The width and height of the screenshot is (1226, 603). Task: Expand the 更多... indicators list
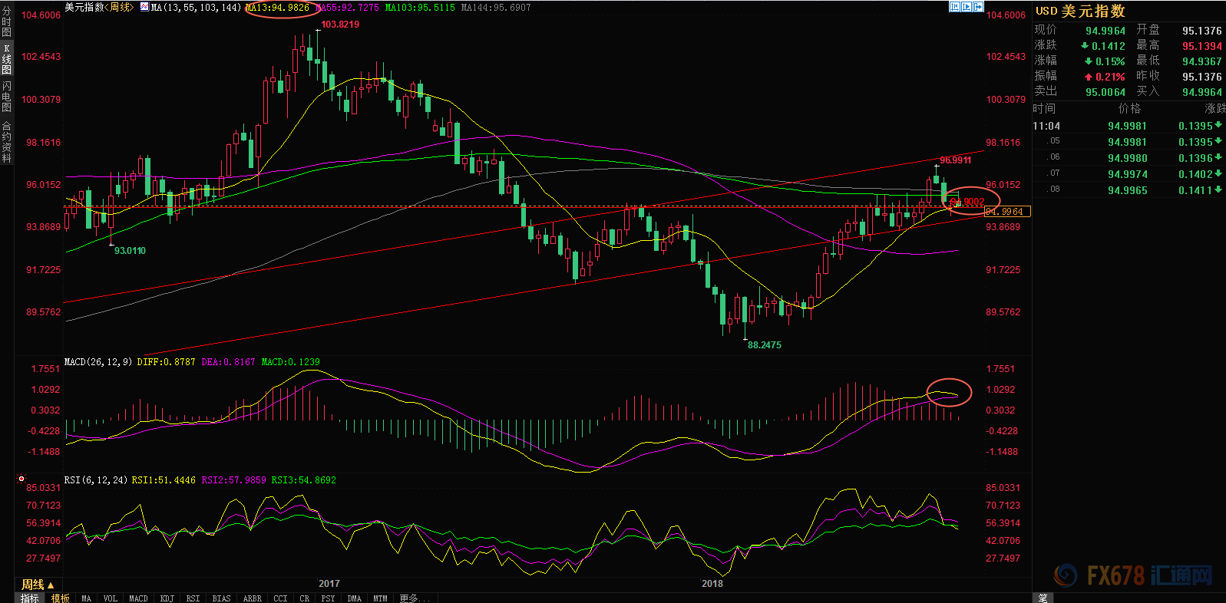pyautogui.click(x=415, y=598)
